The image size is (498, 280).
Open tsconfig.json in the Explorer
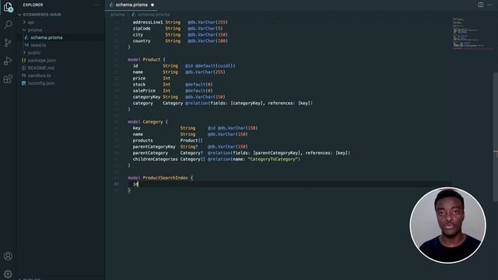point(41,83)
